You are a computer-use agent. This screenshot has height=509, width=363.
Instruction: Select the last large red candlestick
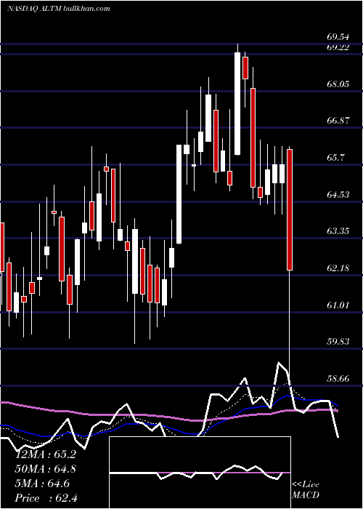290,209
